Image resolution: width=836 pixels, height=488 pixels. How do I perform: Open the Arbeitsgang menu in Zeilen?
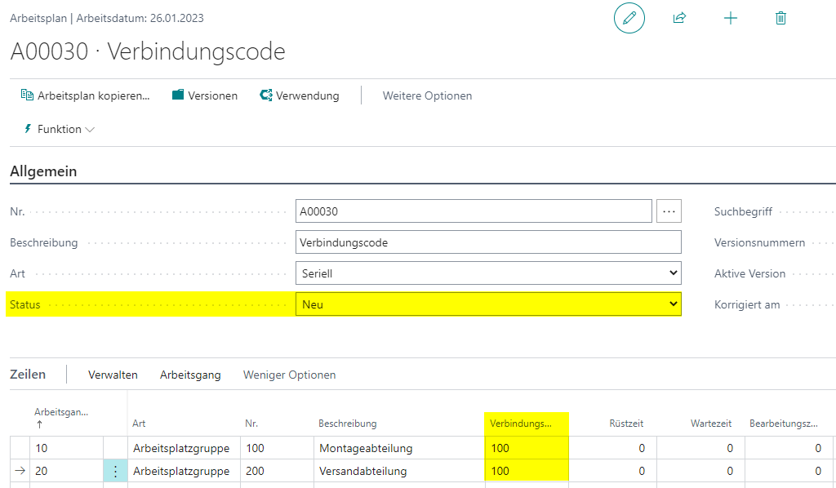190,375
